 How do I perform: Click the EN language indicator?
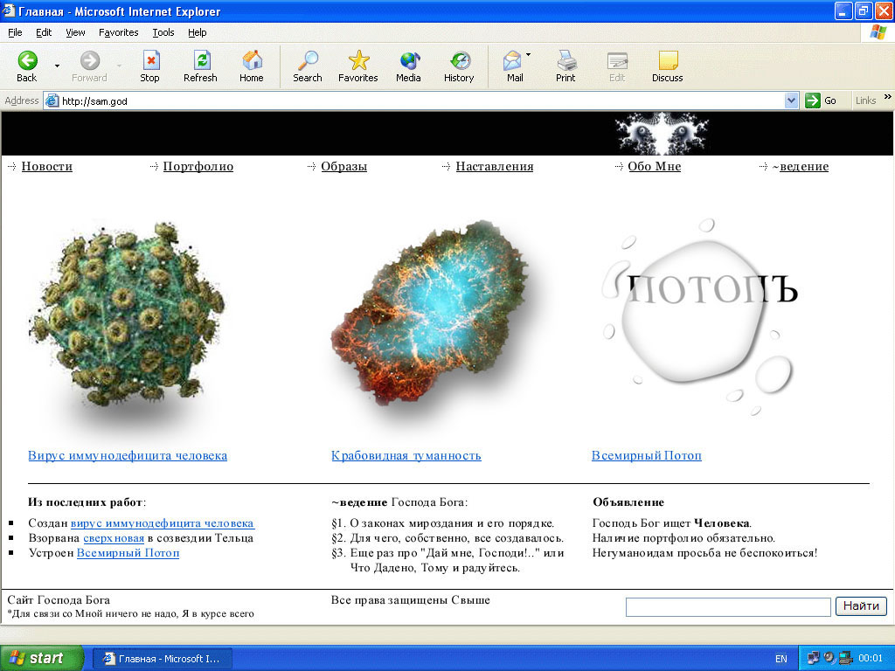point(781,659)
